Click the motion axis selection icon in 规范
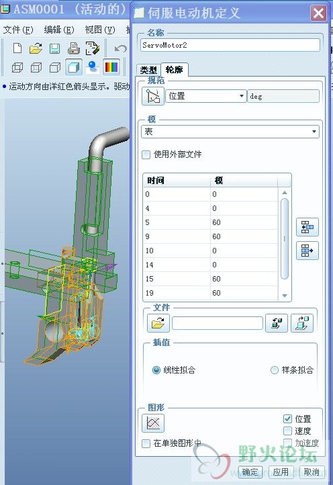Viewport: 333px width, 485px height. point(153,96)
